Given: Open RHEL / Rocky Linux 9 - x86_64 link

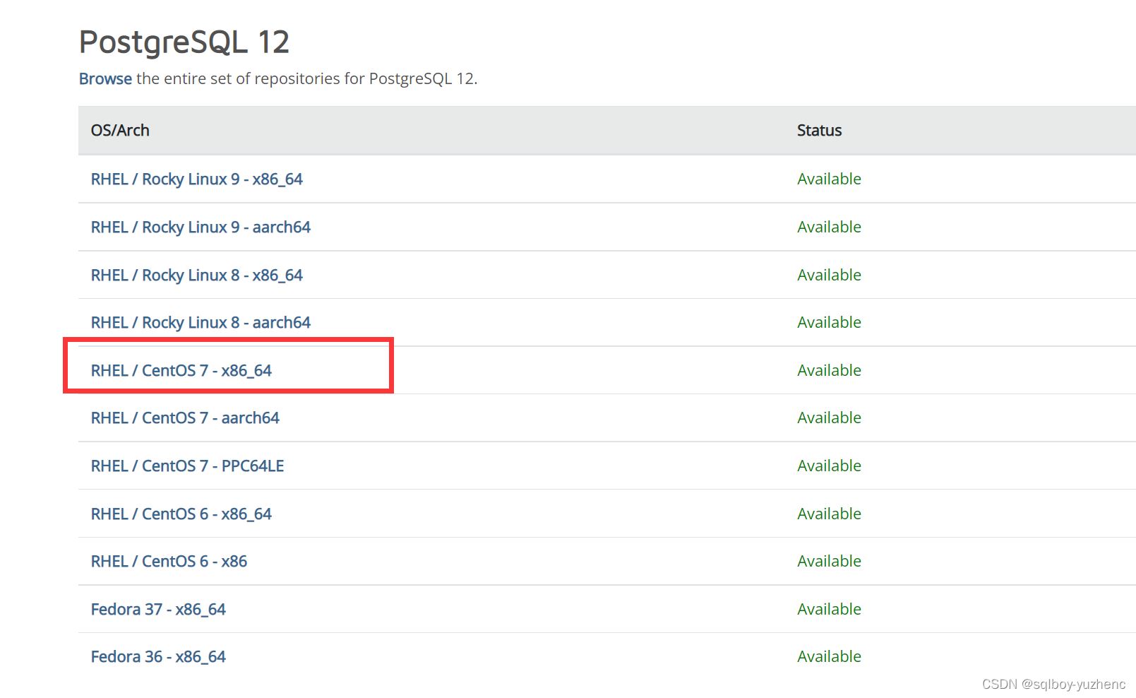Looking at the screenshot, I should [x=196, y=179].
